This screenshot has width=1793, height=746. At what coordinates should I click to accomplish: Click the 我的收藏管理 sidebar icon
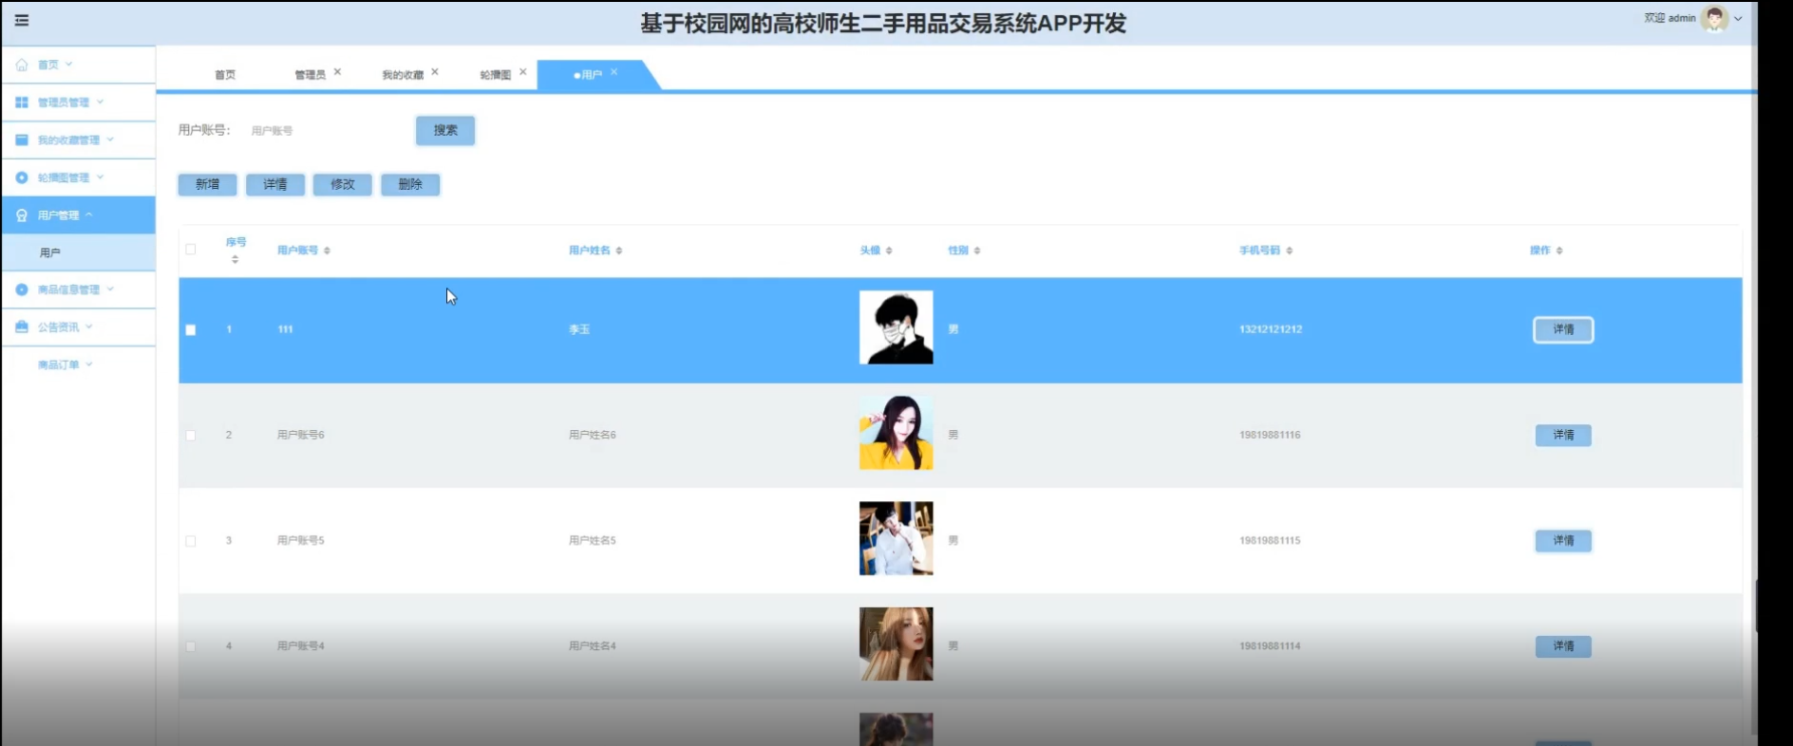22,140
